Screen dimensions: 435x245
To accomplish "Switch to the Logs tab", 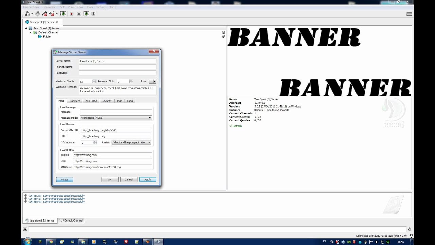I will point(130,101).
